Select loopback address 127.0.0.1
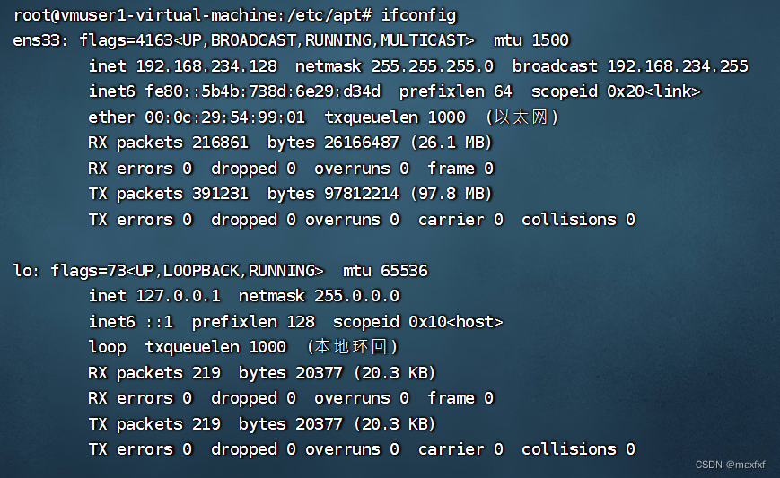The image size is (780, 478). [x=178, y=296]
